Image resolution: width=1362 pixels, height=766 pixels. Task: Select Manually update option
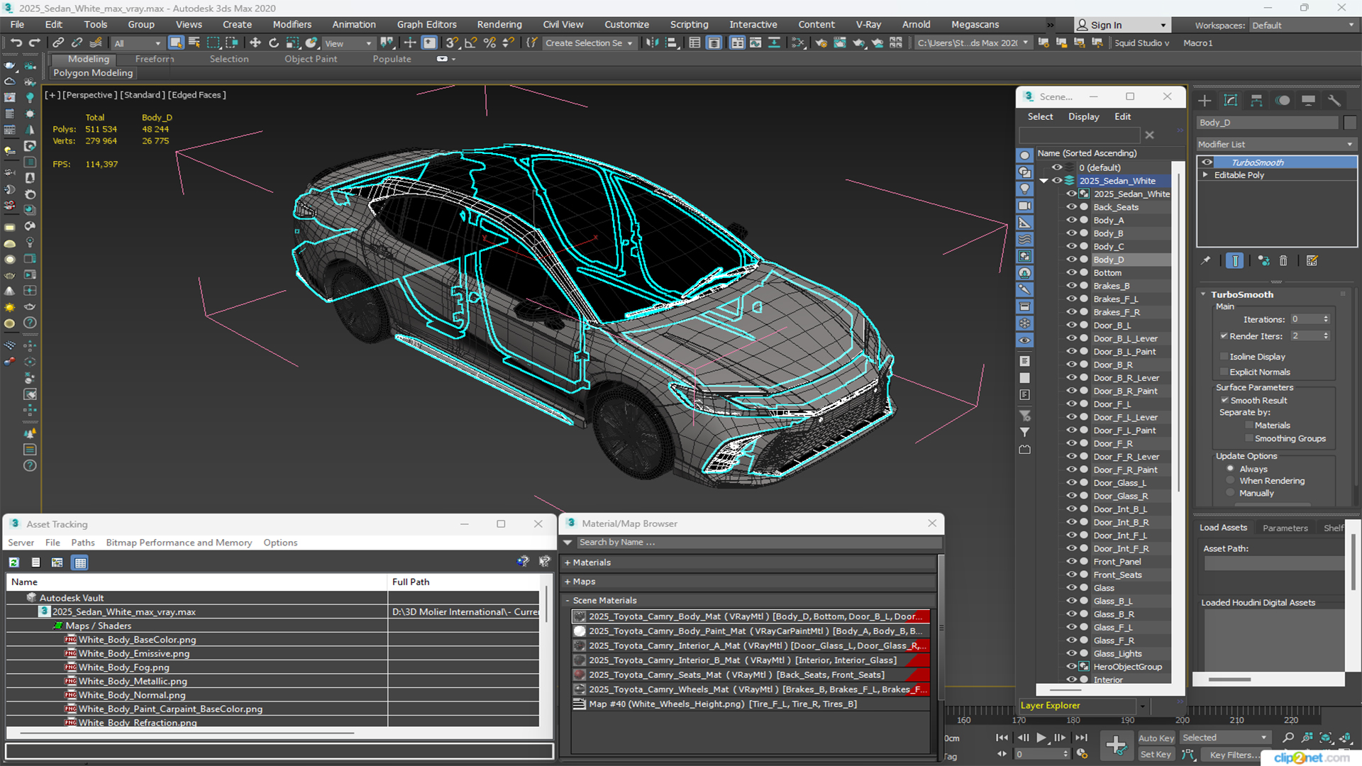click(1231, 494)
